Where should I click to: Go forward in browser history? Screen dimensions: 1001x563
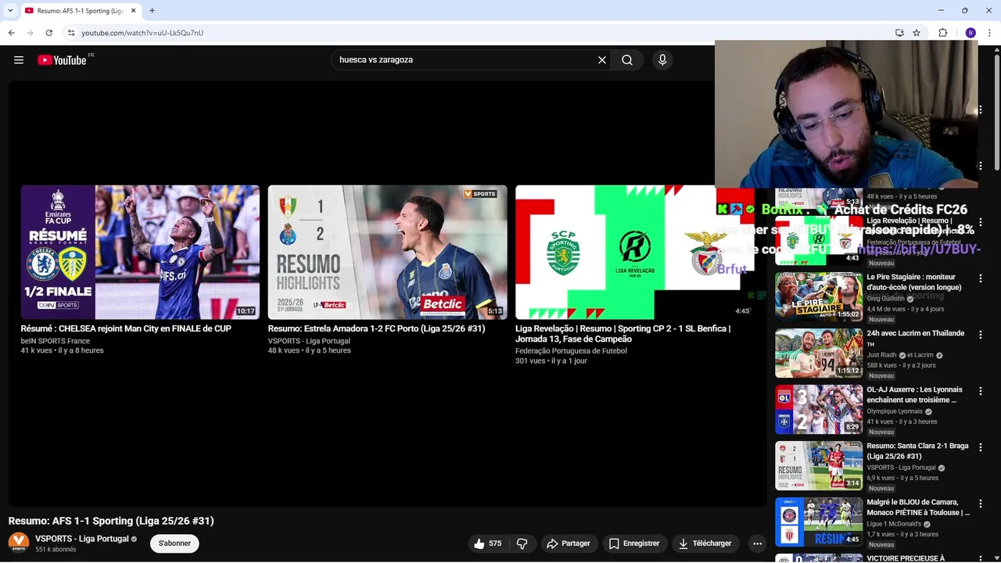coord(30,33)
